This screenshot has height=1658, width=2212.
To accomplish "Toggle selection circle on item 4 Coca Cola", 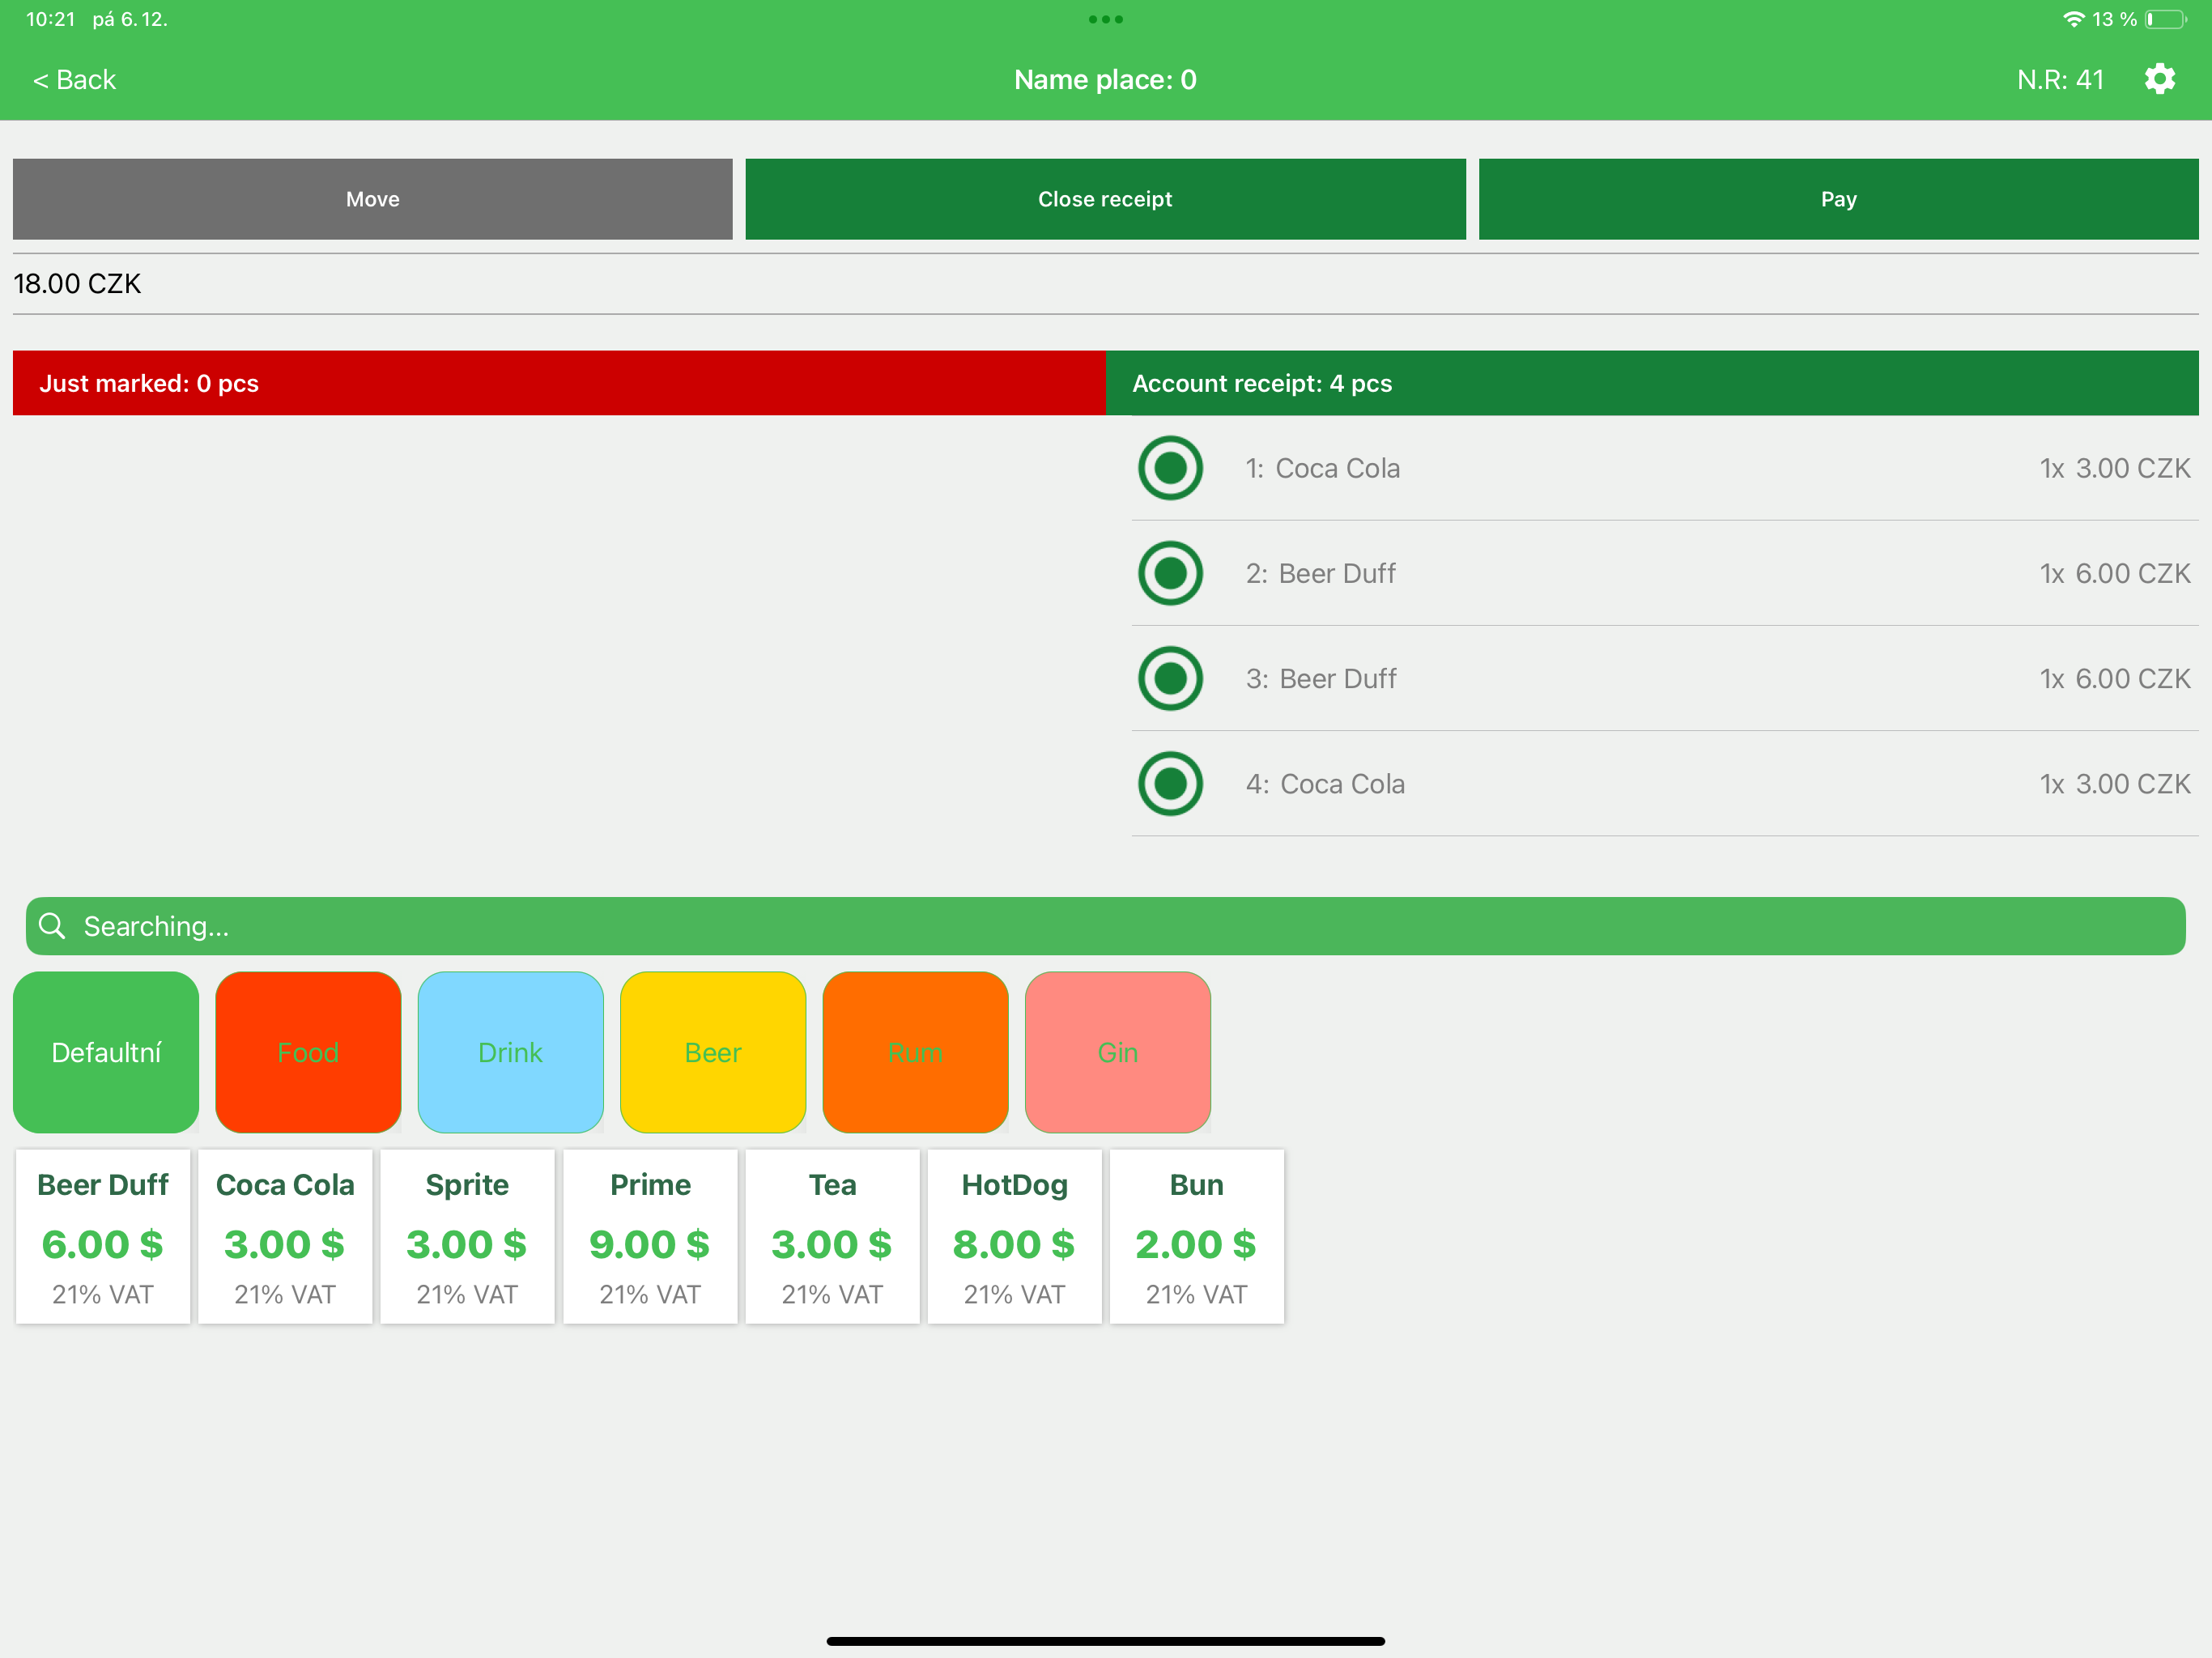I will pos(1169,784).
